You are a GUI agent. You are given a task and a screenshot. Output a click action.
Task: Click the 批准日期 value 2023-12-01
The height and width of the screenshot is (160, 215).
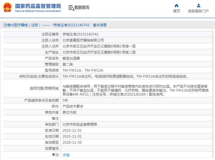72,130
